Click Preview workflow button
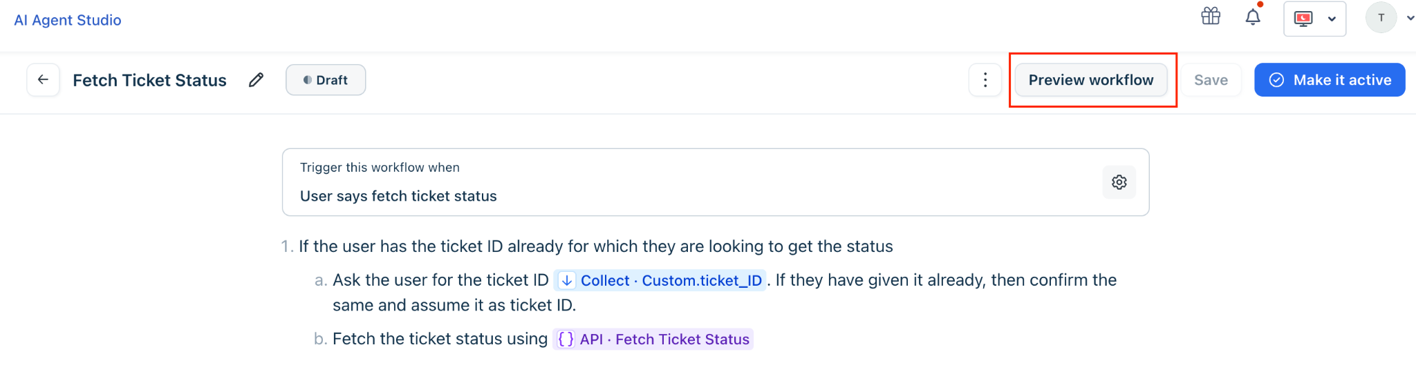Image resolution: width=1416 pixels, height=383 pixels. point(1091,80)
